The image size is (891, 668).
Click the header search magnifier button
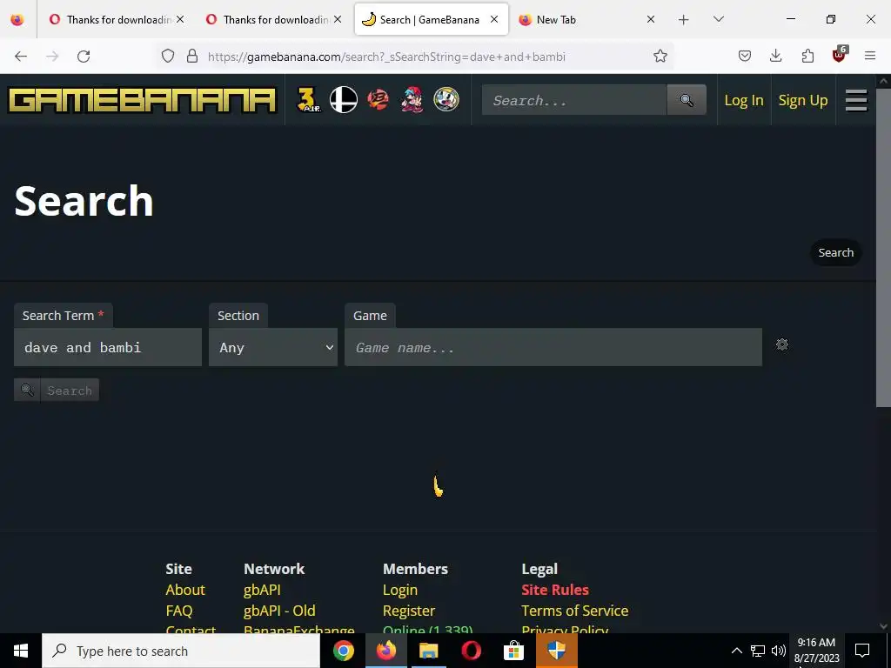point(687,100)
